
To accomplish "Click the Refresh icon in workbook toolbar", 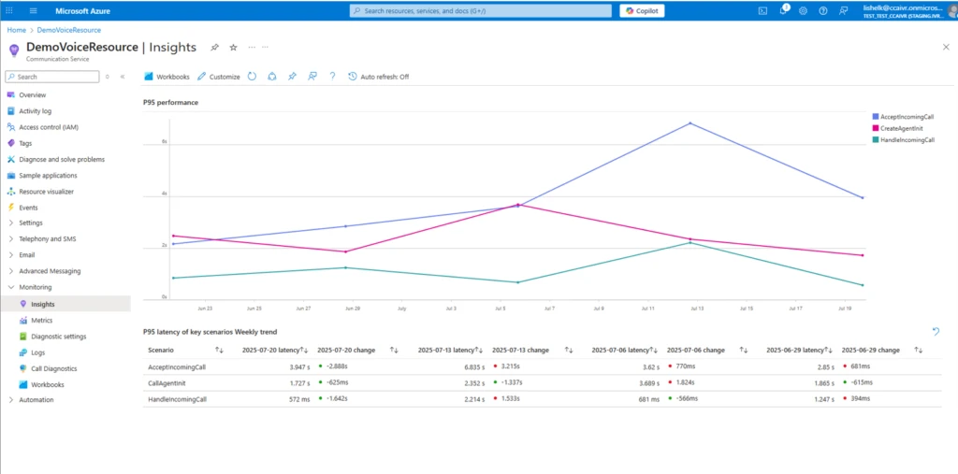I will coord(253,77).
